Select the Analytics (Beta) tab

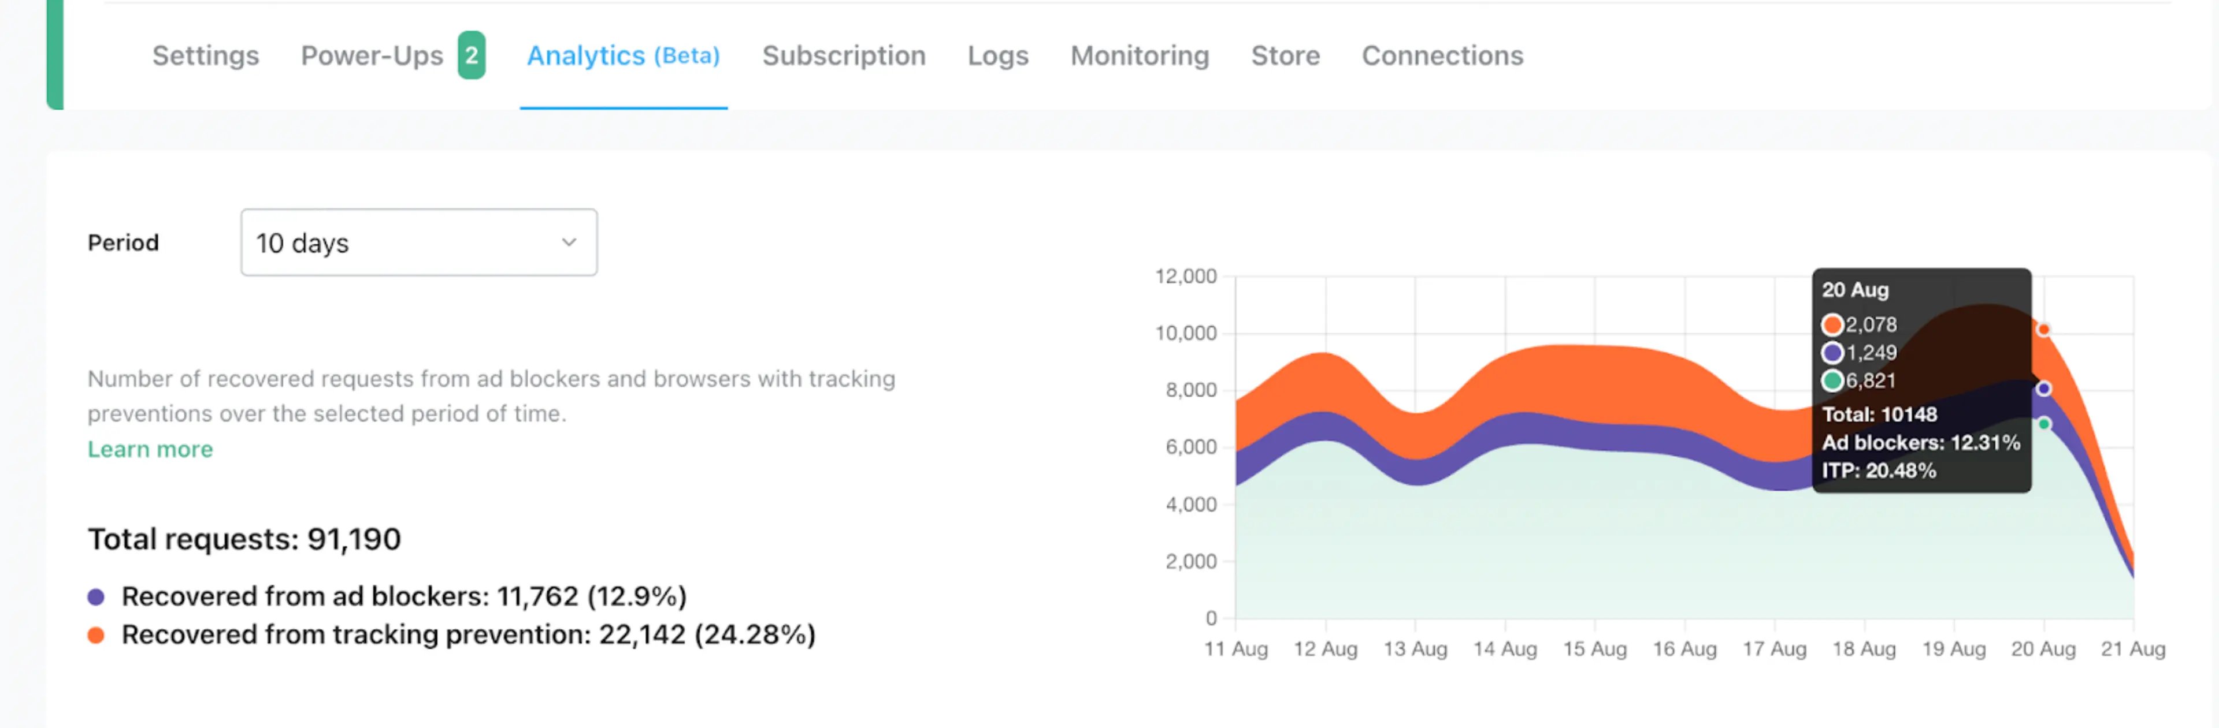pyautogui.click(x=623, y=55)
